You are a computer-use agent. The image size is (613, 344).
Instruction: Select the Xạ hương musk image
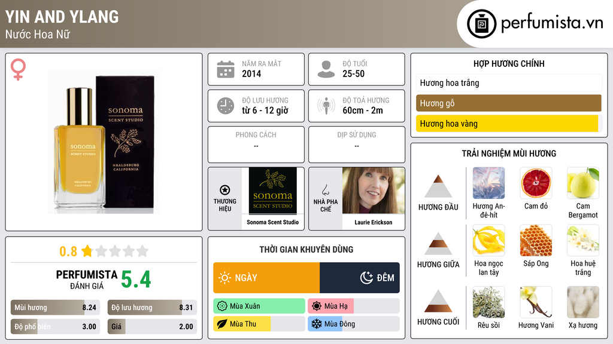click(x=583, y=302)
